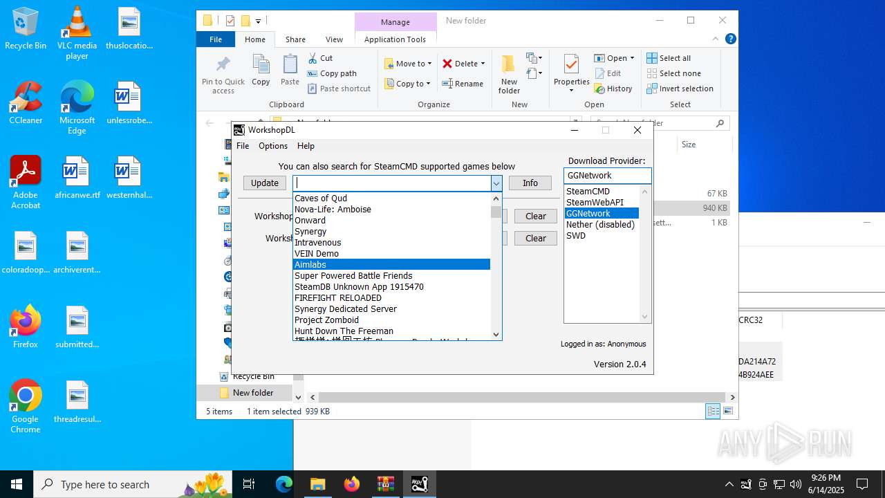Switch to large icons view in Explorer
The height and width of the screenshot is (498, 885).
pyautogui.click(x=727, y=412)
